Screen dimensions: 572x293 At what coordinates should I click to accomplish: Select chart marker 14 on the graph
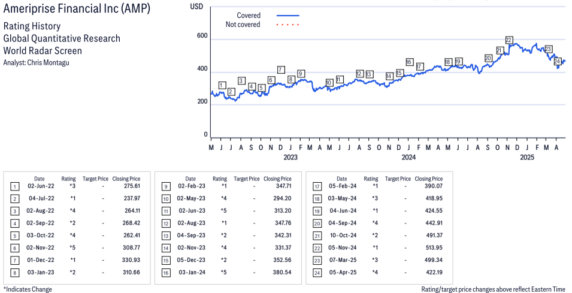[x=389, y=76]
